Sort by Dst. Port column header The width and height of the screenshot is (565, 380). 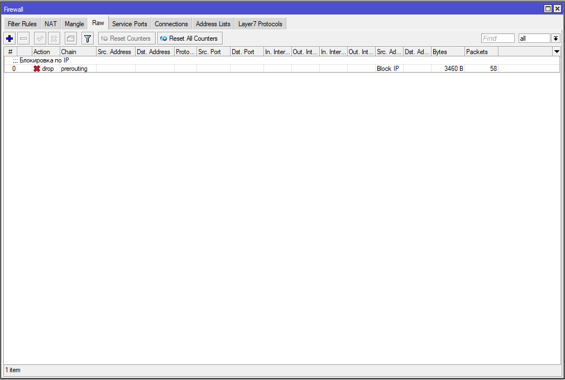[247, 52]
